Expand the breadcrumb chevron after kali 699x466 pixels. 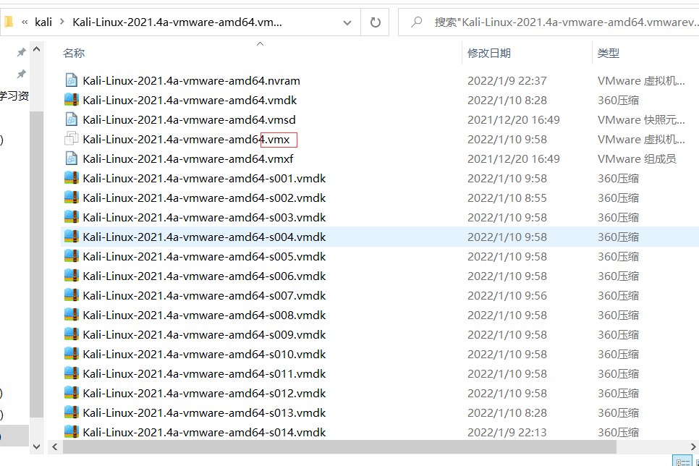pyautogui.click(x=62, y=22)
